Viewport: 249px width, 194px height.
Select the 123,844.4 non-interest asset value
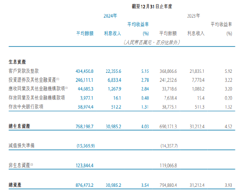pos(85,166)
